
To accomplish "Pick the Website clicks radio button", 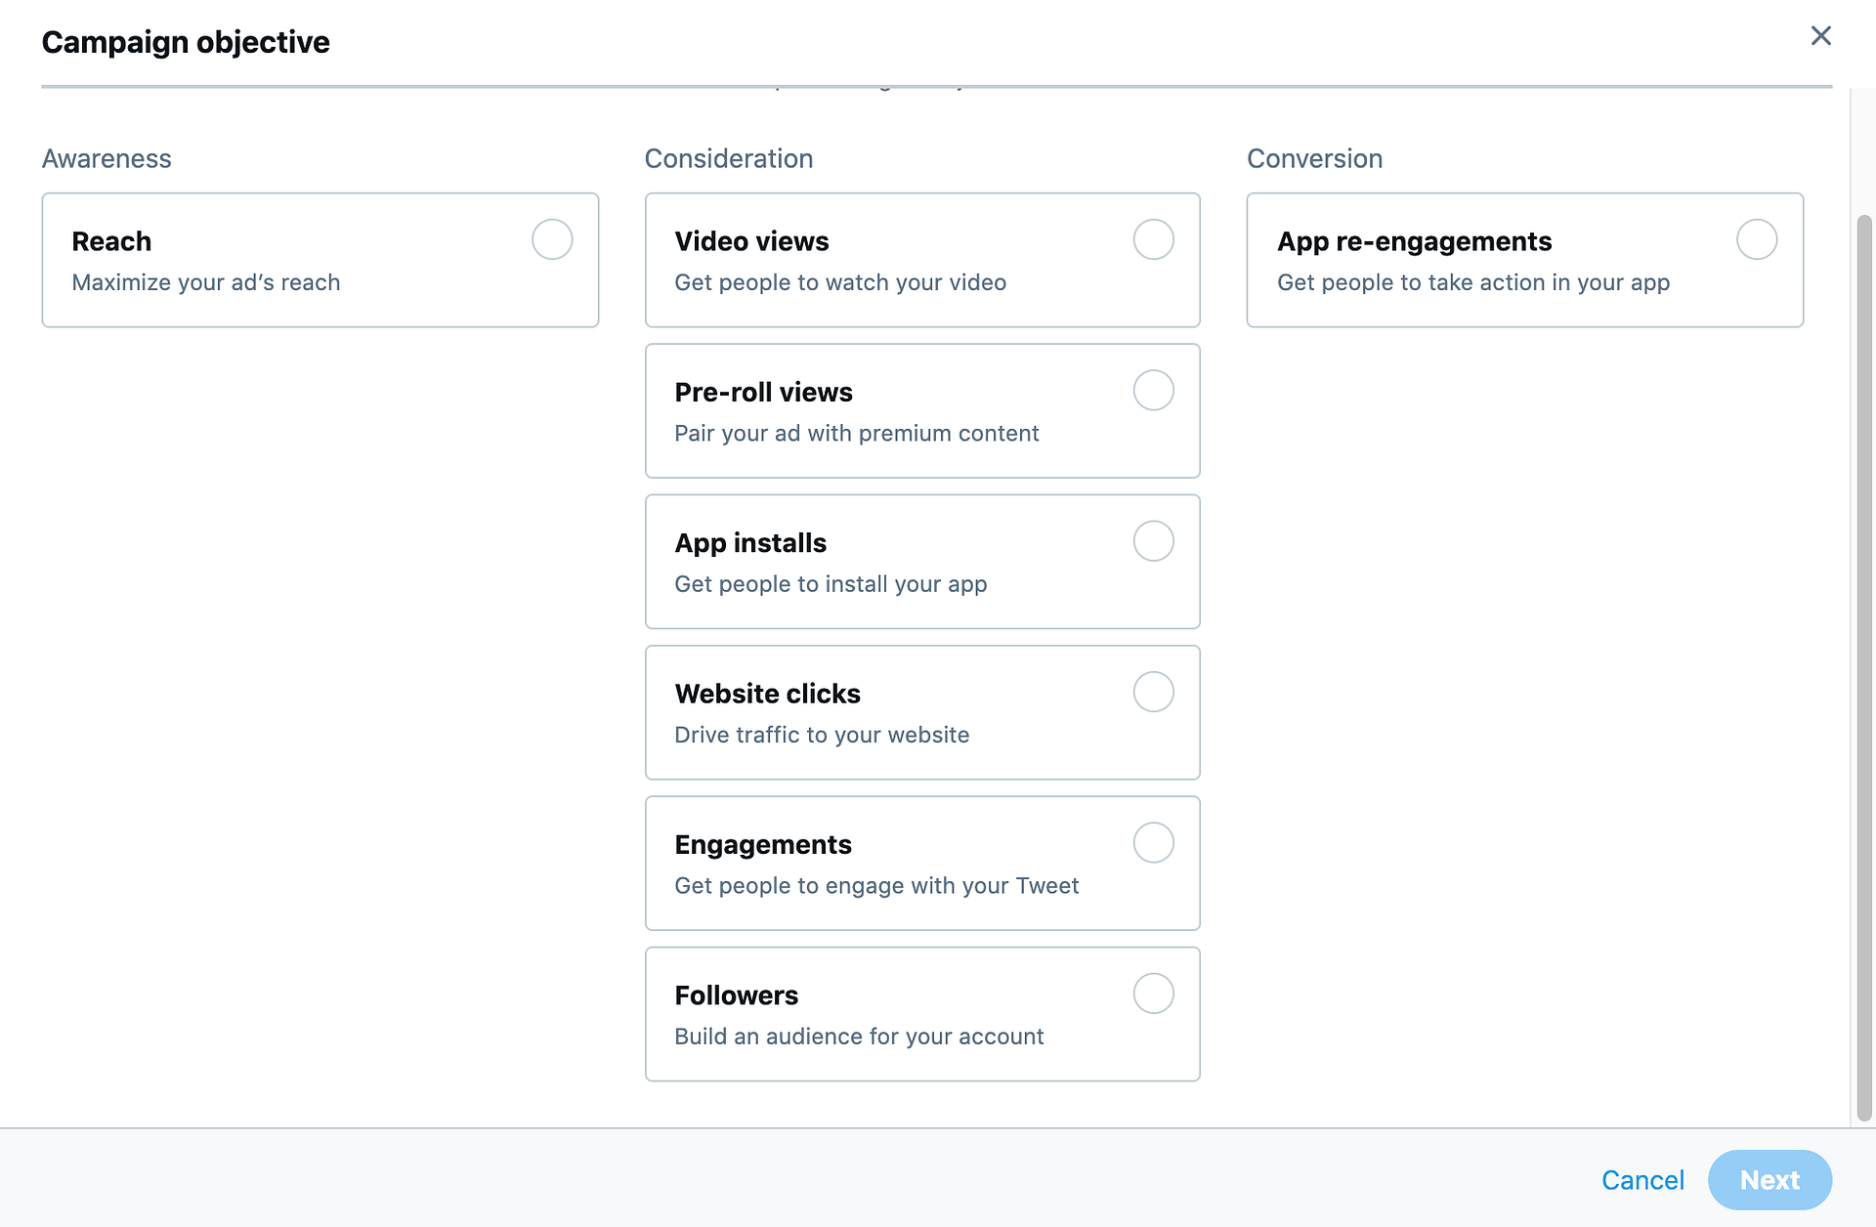I will tap(1153, 692).
